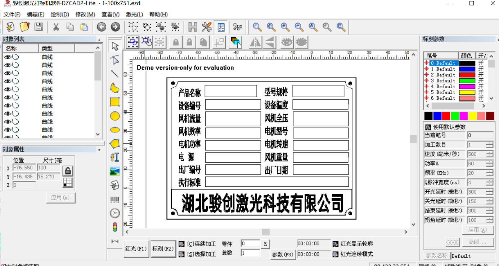This screenshot has height=266, width=499.
Task: Select the Line drawing tool
Action: click(115, 74)
